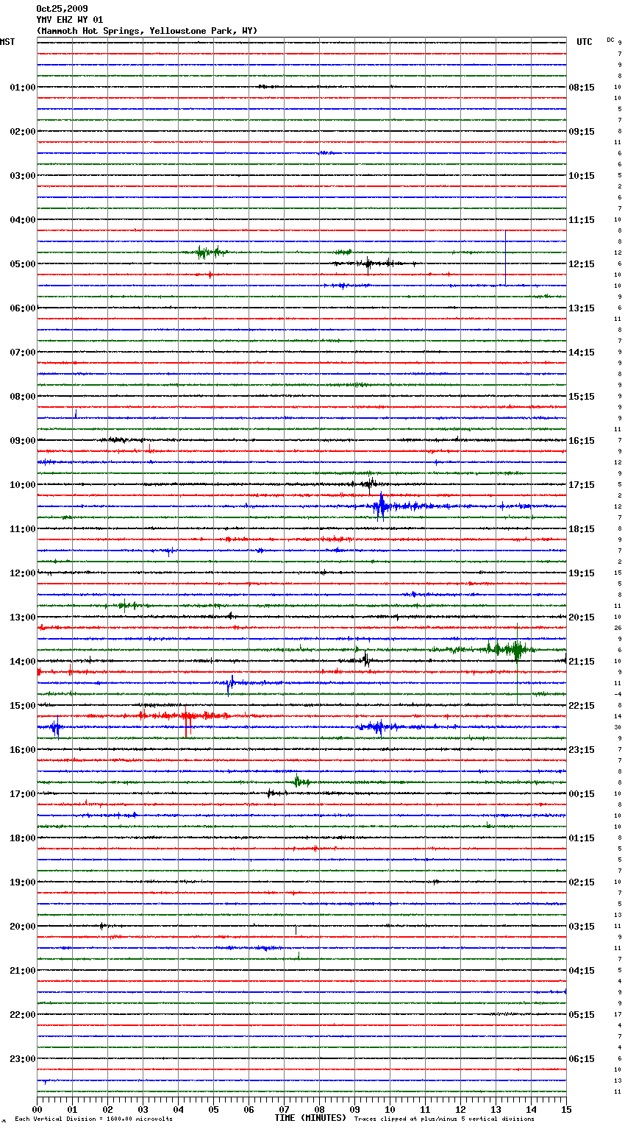The height and width of the screenshot is (1129, 625).
Task: Click the Each Vertical Division 1600.00 microvolts note
Action: pos(93,1119)
